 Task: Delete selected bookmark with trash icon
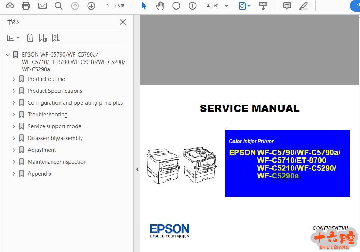(x=30, y=38)
